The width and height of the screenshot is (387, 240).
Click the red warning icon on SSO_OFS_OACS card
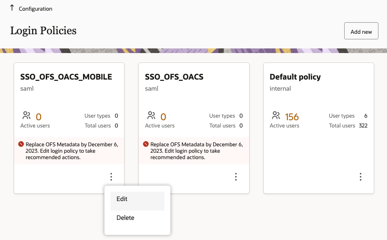pos(146,145)
